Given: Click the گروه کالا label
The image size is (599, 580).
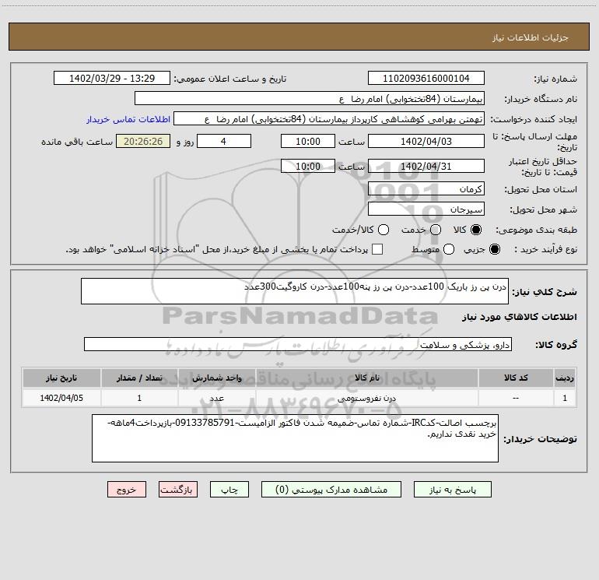Looking at the screenshot, I should coord(556,344).
